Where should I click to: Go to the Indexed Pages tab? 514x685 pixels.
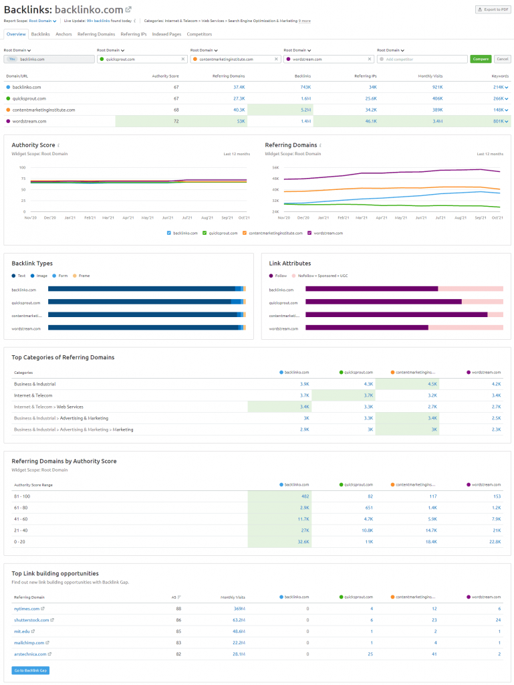166,34
